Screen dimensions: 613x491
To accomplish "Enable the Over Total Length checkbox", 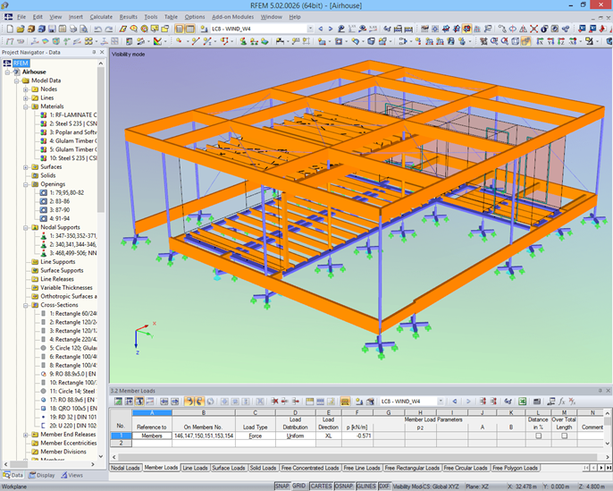I will [564, 436].
